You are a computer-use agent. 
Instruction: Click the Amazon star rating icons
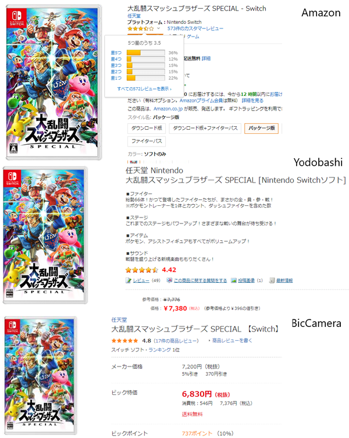click(x=141, y=29)
